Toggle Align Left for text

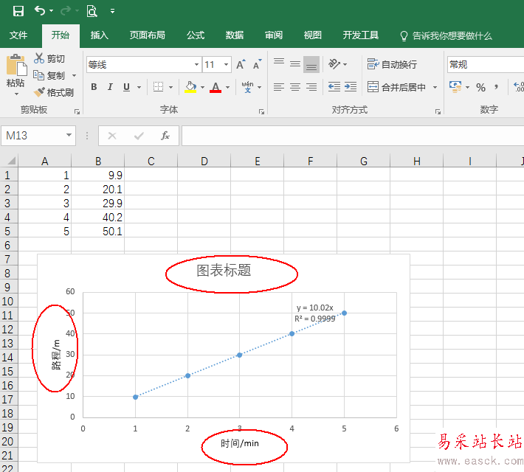coord(279,87)
